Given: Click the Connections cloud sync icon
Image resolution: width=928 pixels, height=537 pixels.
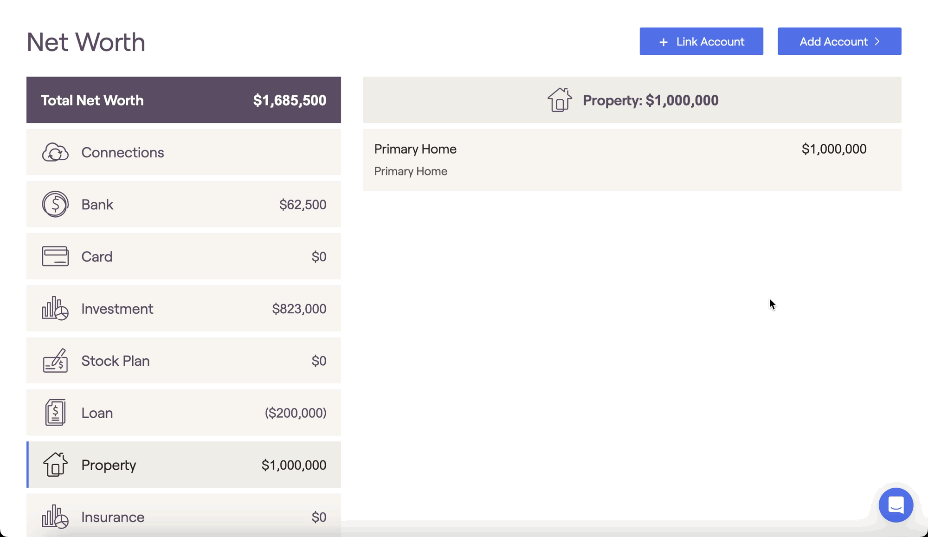Looking at the screenshot, I should (x=55, y=152).
